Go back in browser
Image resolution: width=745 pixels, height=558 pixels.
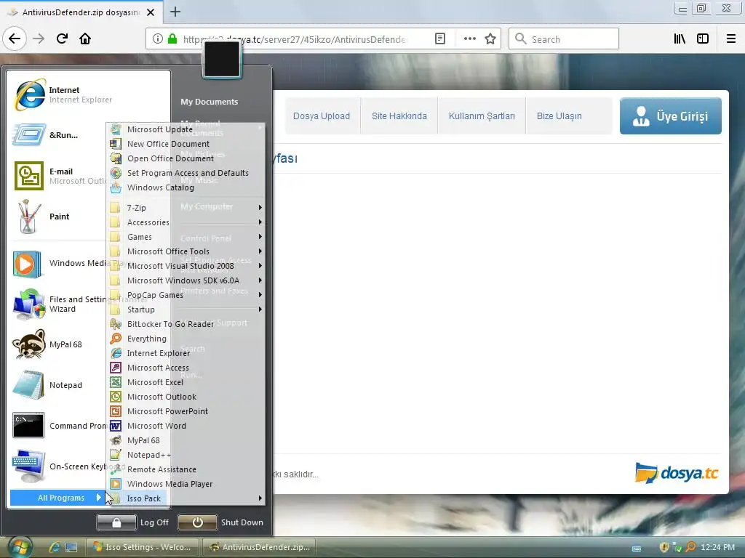15,39
